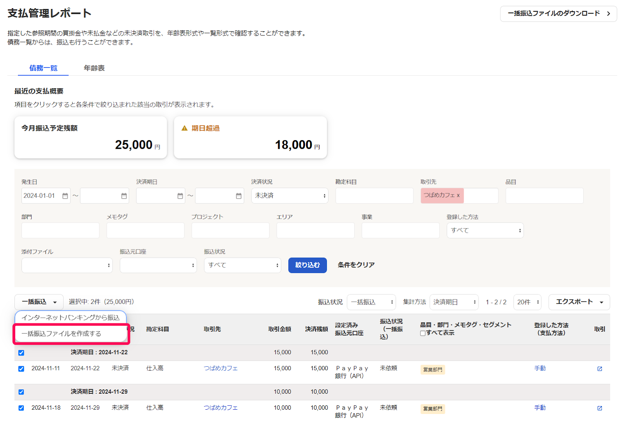
Task: Click 営業部門 tag in 2024-11-11 row
Action: point(433,369)
